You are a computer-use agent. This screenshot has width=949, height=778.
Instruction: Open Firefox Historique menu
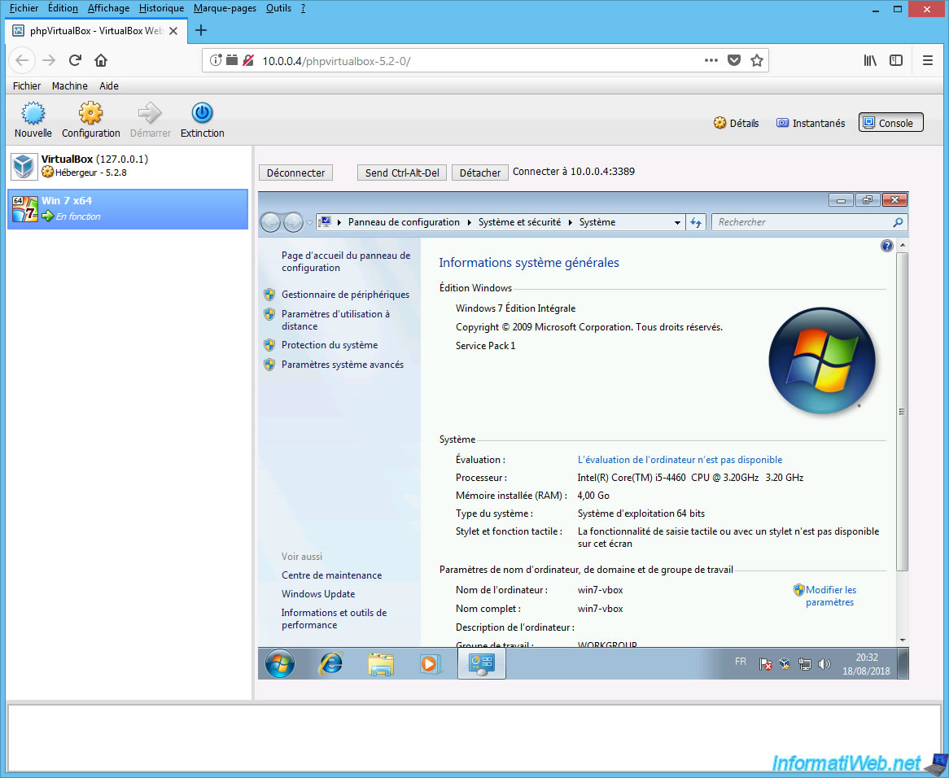tap(161, 8)
